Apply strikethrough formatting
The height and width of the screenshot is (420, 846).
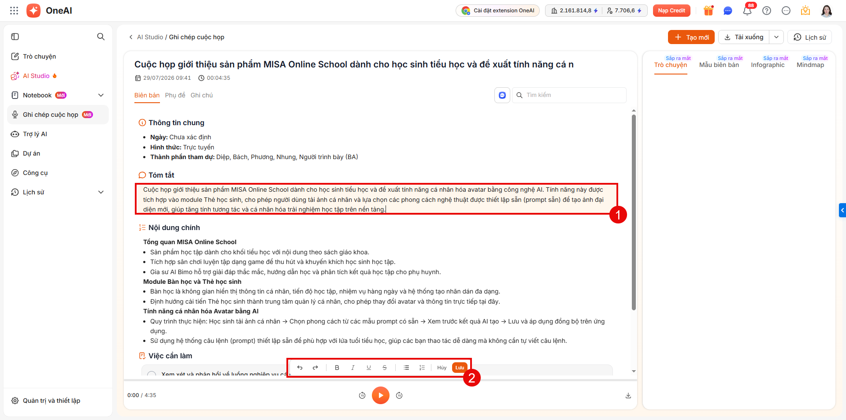(x=385, y=368)
